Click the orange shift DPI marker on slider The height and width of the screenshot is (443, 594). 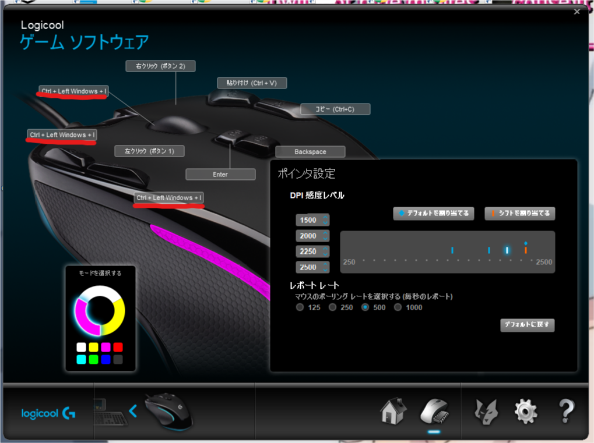point(525,250)
